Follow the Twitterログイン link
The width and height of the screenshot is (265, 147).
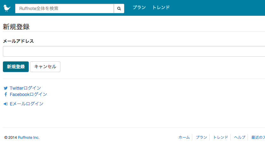coord(25,88)
